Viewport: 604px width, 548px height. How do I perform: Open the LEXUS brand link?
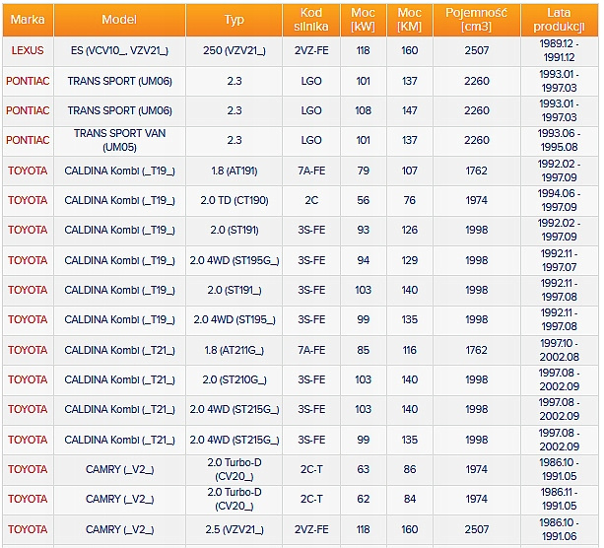click(28, 50)
